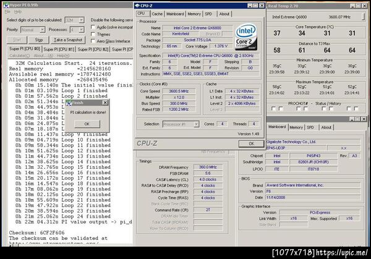Check second PROCHOT# box of first core

pyautogui.click(x=281, y=109)
